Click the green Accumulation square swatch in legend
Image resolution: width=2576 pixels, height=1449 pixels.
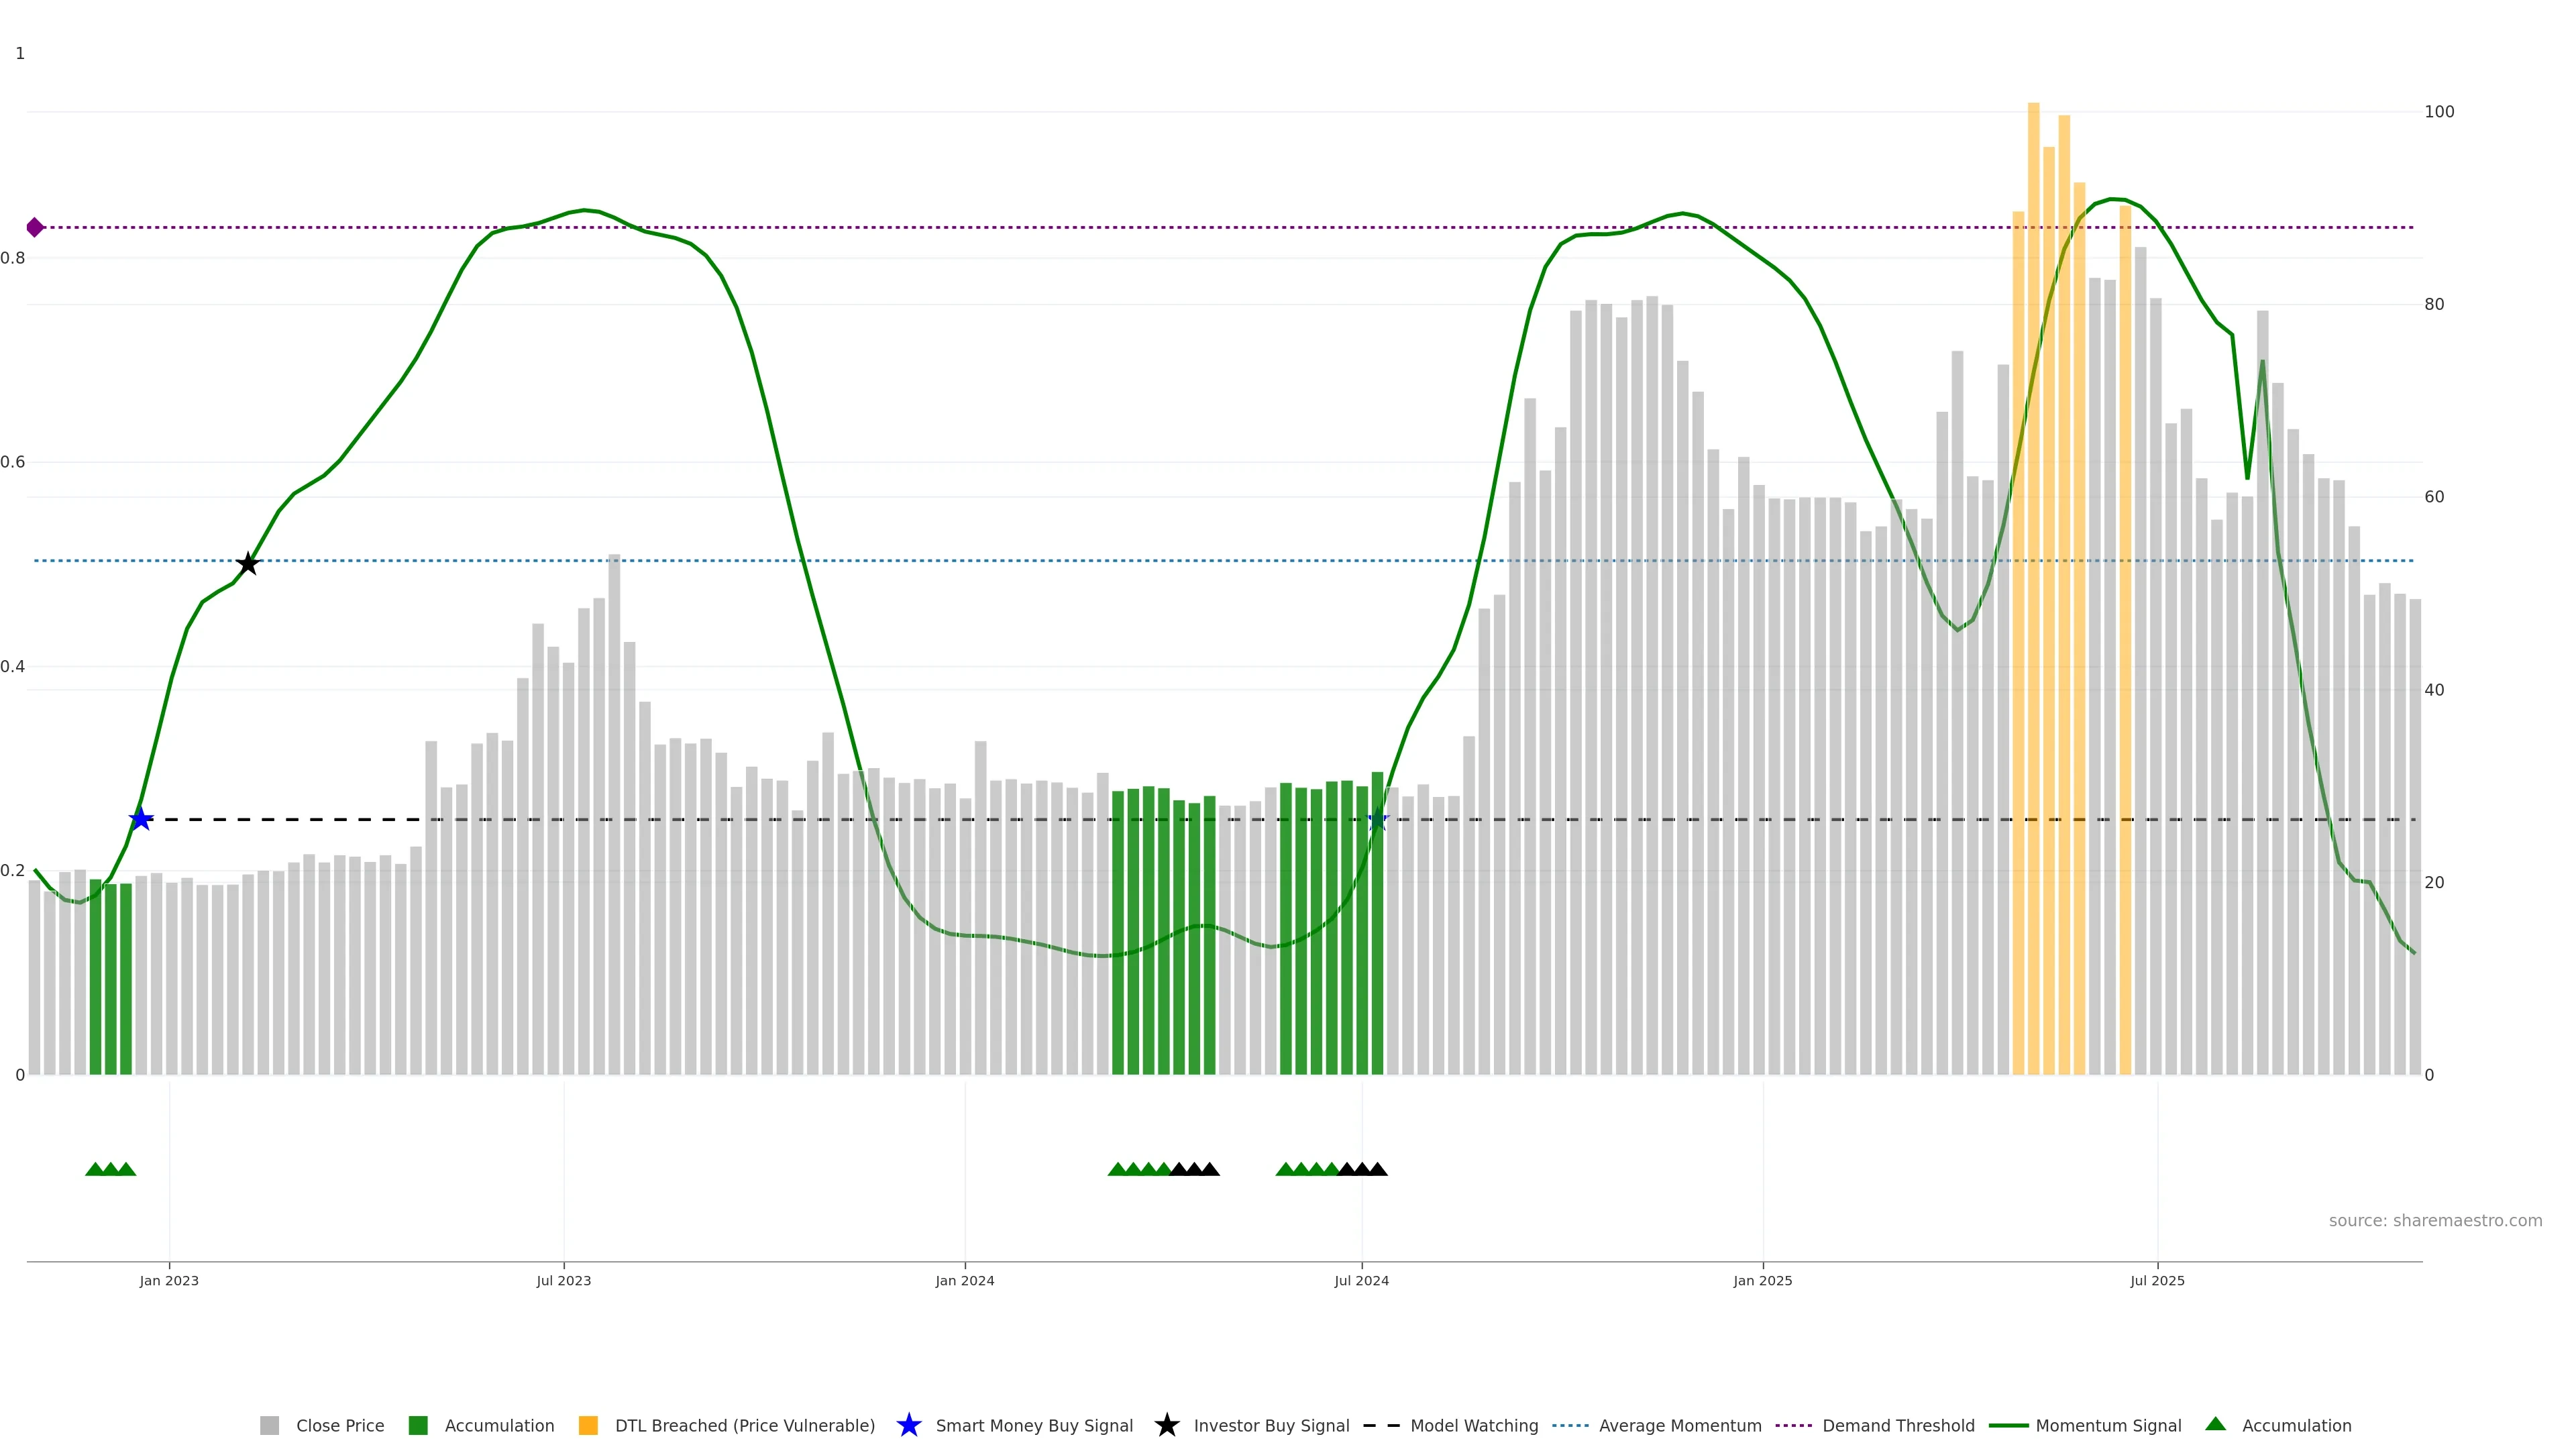418,1425
